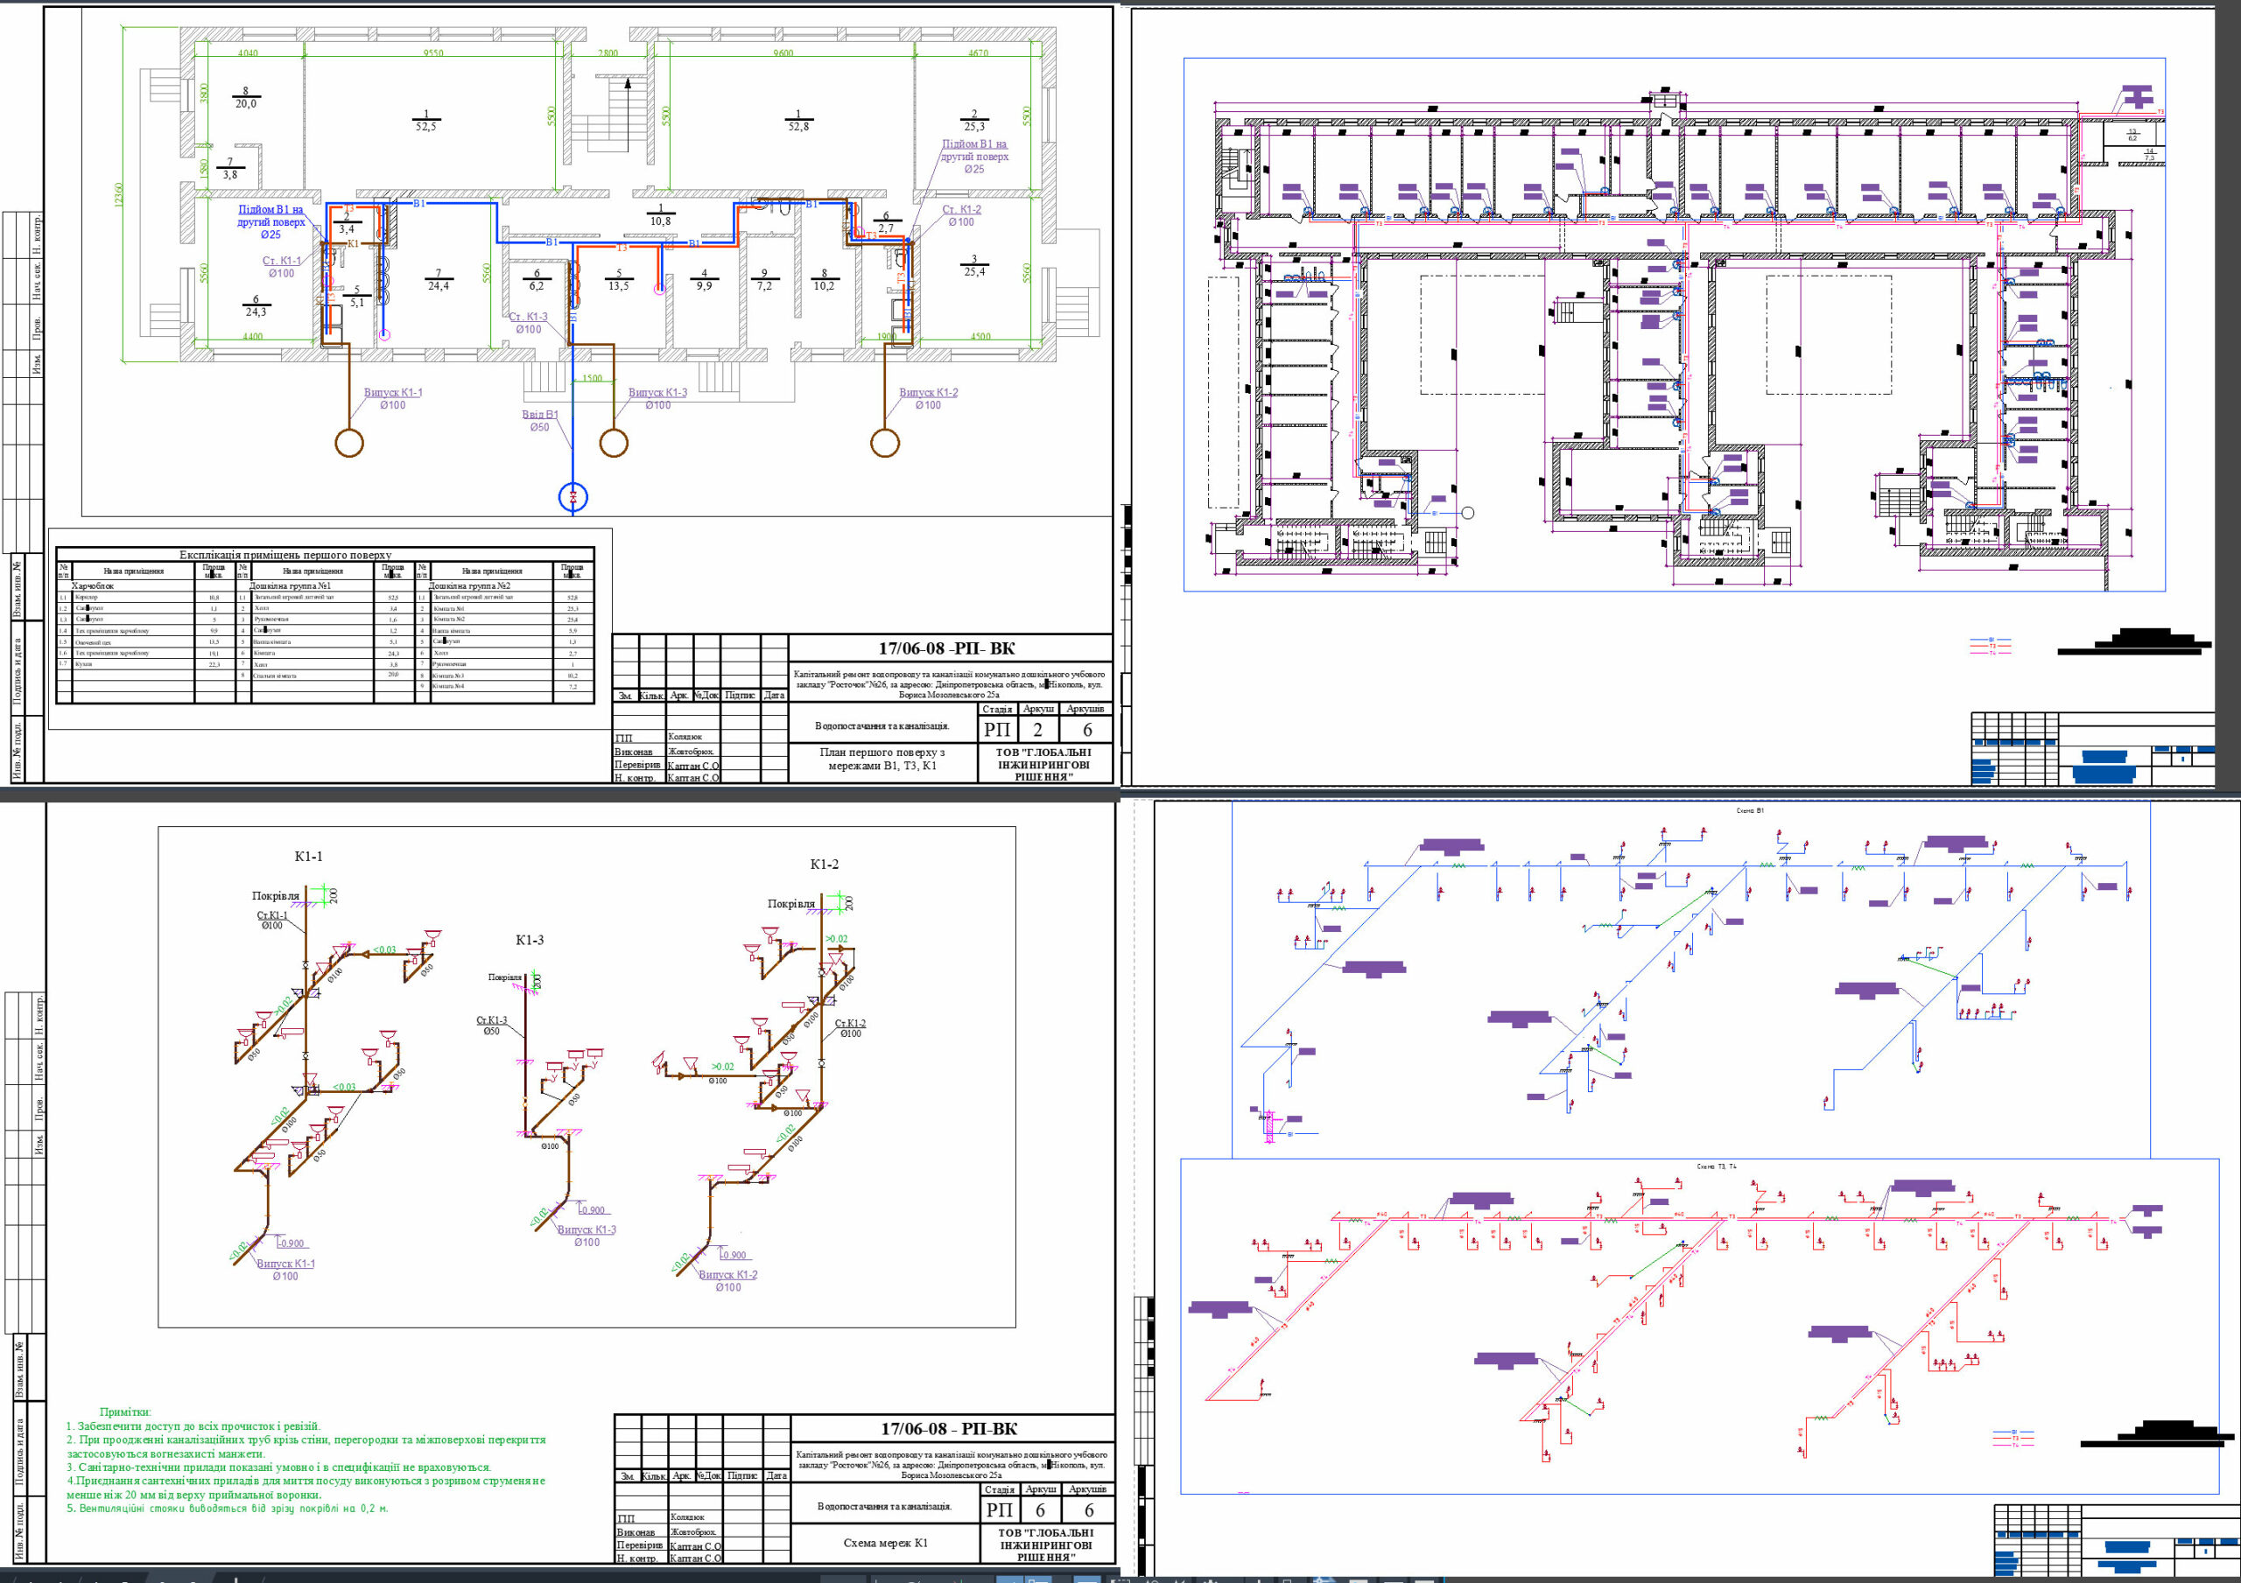Select note 5 about "Вентиляційні стояки"
Image resolution: width=2241 pixels, height=1583 pixels.
pos(228,1508)
